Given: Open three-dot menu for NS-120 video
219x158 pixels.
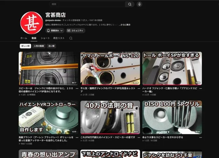Looking at the screenshot, I should click(139, 89).
